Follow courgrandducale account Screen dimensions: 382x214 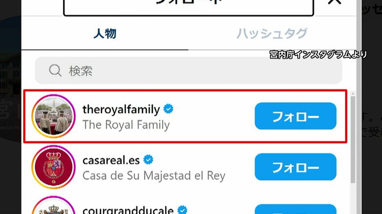coord(295,210)
